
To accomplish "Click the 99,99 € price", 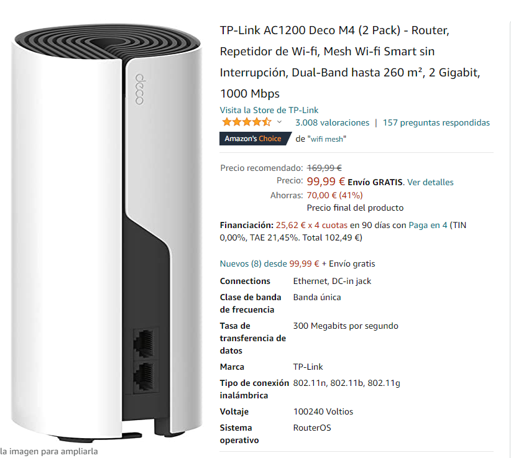I will (x=326, y=181).
